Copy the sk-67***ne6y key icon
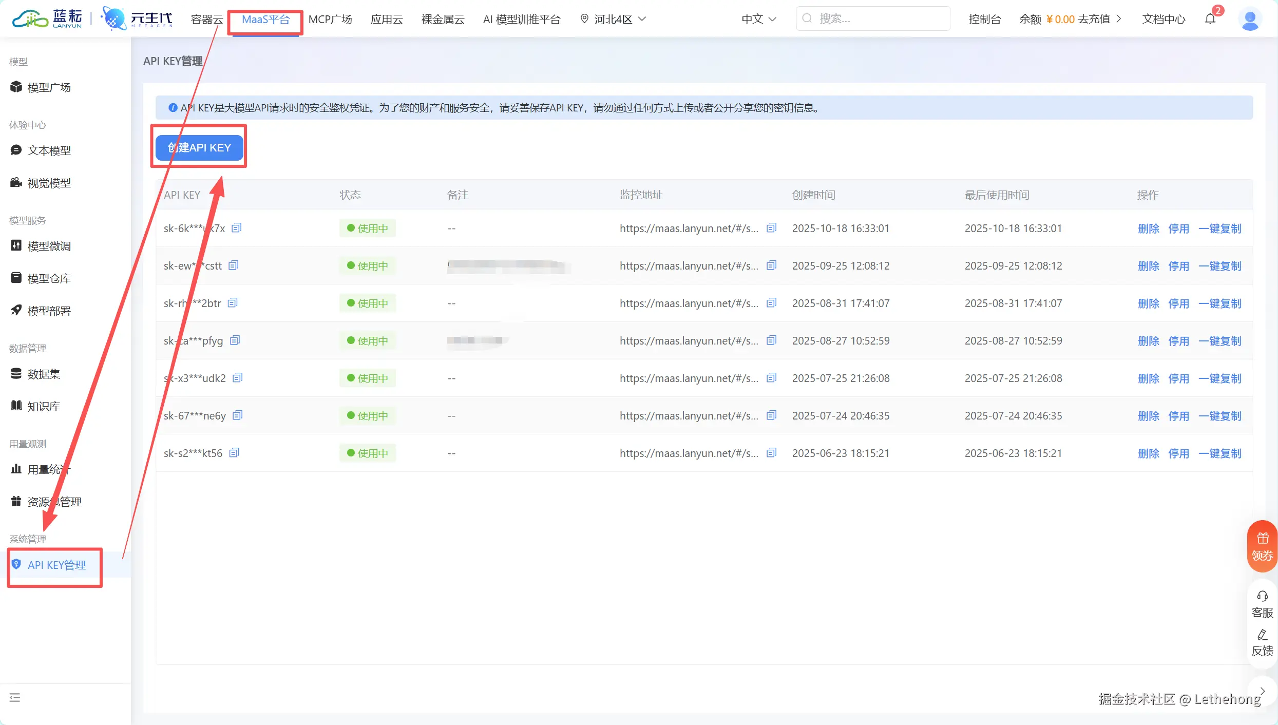The width and height of the screenshot is (1278, 725). click(x=237, y=415)
